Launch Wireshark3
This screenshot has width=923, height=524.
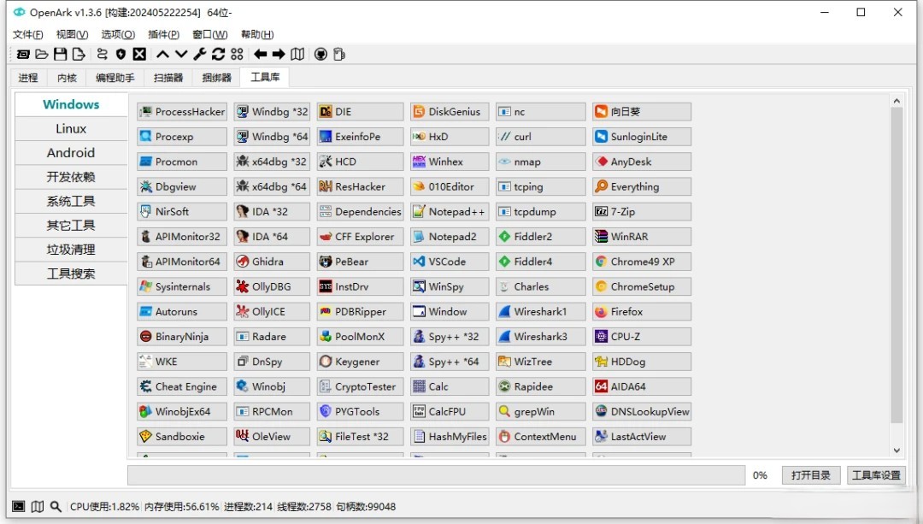click(541, 337)
